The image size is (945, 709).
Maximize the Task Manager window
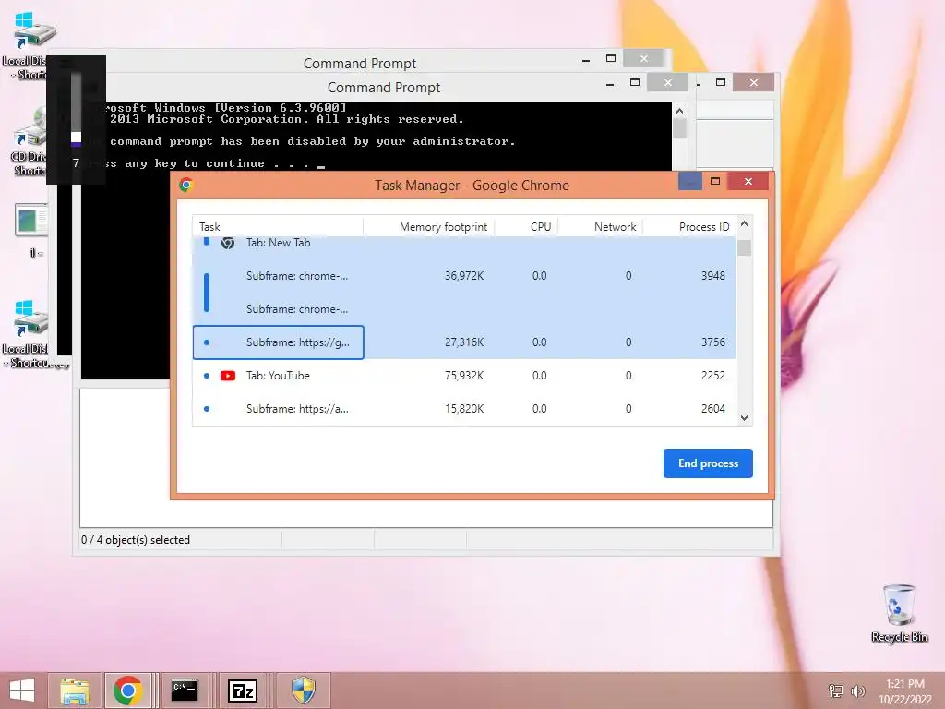[x=715, y=181]
